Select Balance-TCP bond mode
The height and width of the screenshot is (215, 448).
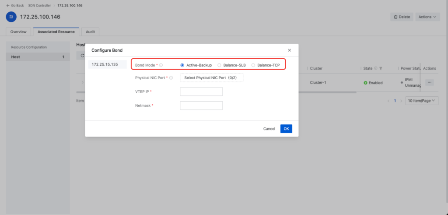[x=253, y=65]
